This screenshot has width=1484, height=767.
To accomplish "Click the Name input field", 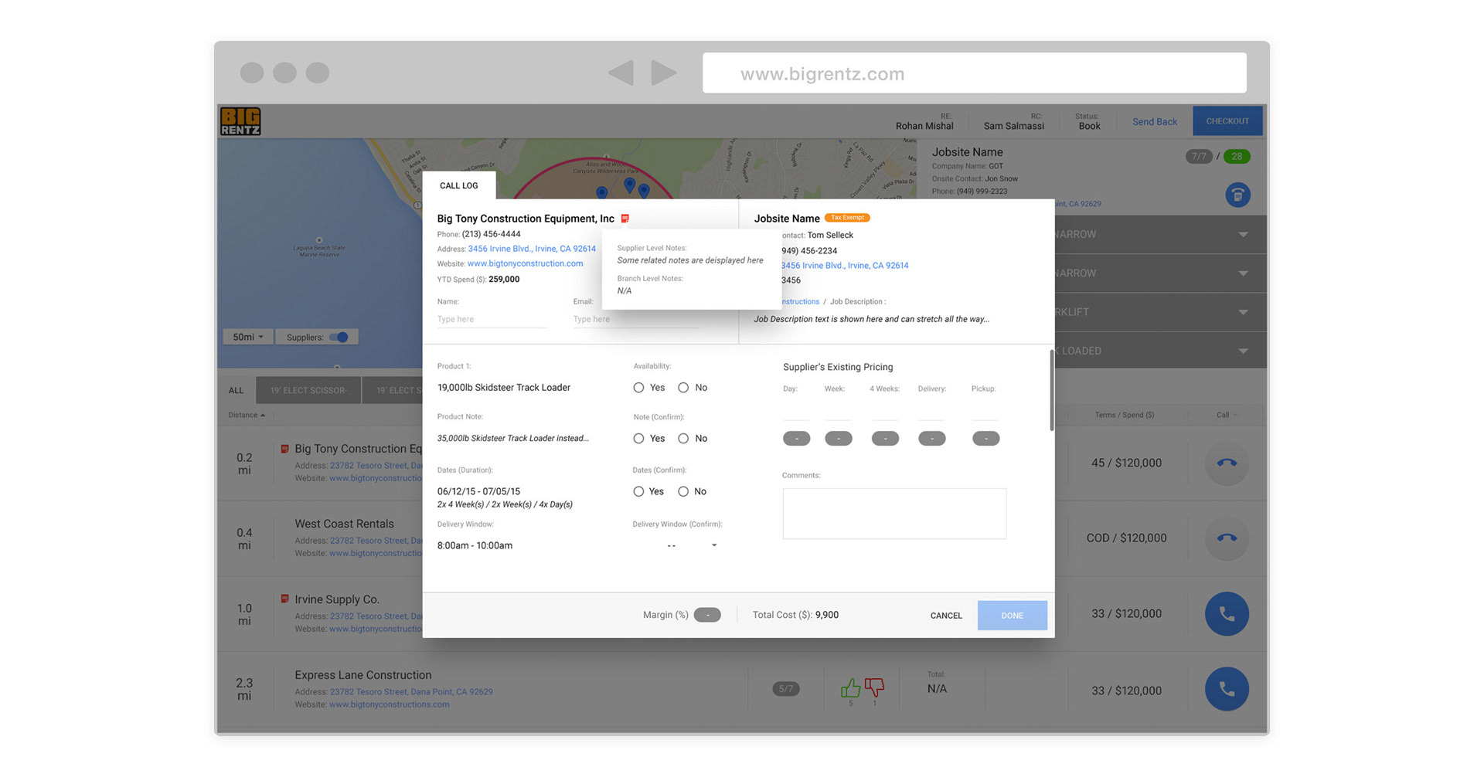I will pos(492,319).
